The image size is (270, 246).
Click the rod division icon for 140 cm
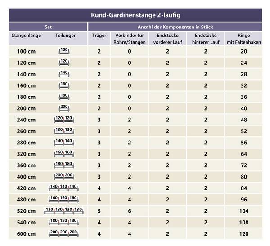pos(64,74)
